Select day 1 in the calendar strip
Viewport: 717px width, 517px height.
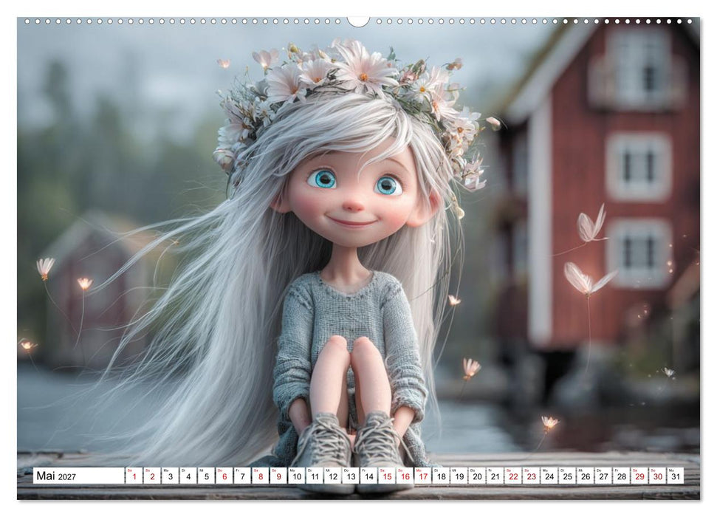[134, 476]
